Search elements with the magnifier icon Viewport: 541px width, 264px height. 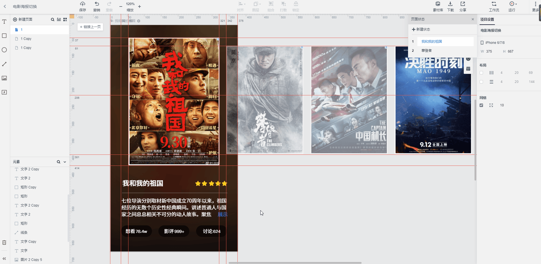coord(59,162)
